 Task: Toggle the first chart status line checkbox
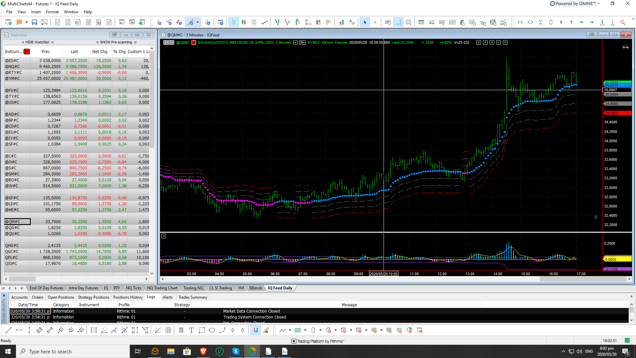(479, 42)
